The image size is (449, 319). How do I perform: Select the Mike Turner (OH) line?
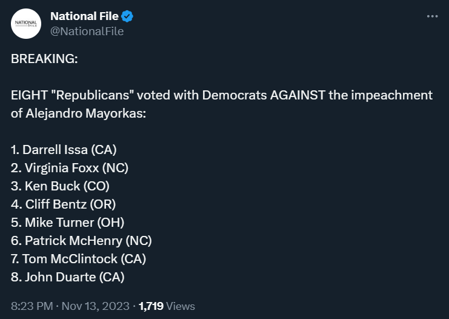tap(68, 223)
